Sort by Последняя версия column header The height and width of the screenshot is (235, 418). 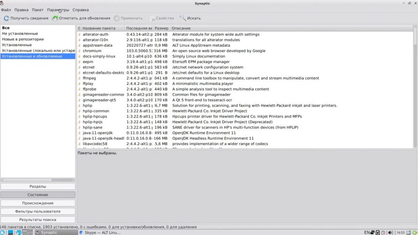[x=139, y=28]
